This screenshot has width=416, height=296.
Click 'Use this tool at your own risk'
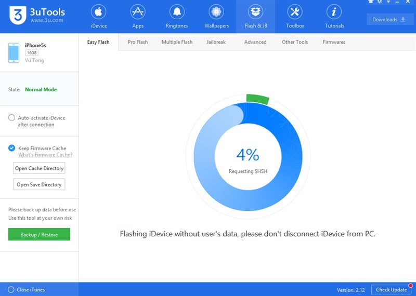[40, 218]
